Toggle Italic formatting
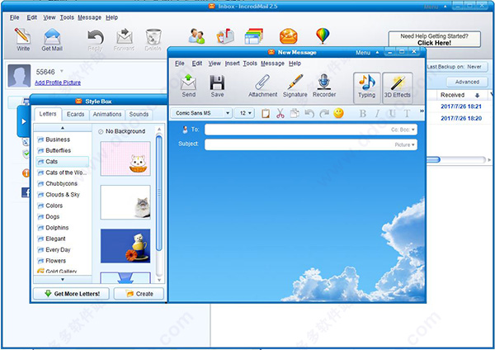Viewport: 495px width, 350px height. click(x=377, y=113)
